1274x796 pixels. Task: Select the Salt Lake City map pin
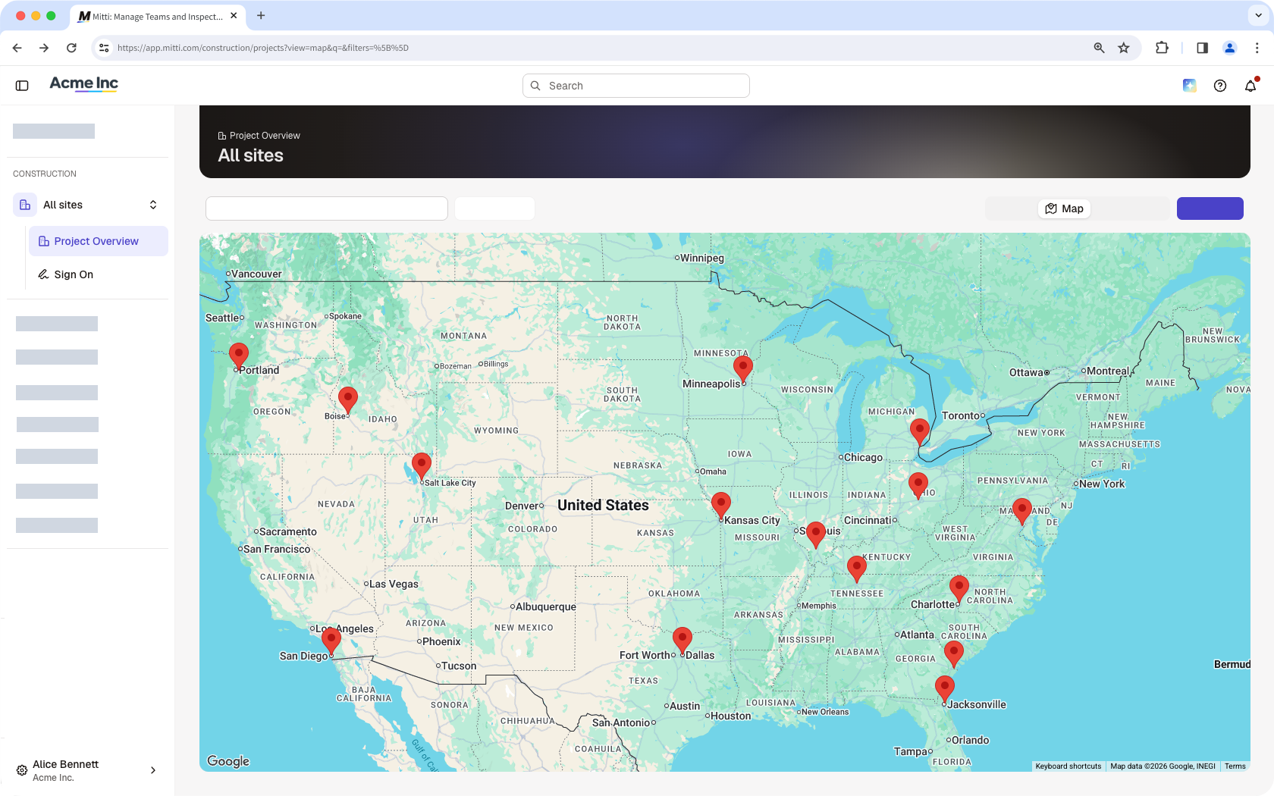[422, 466]
